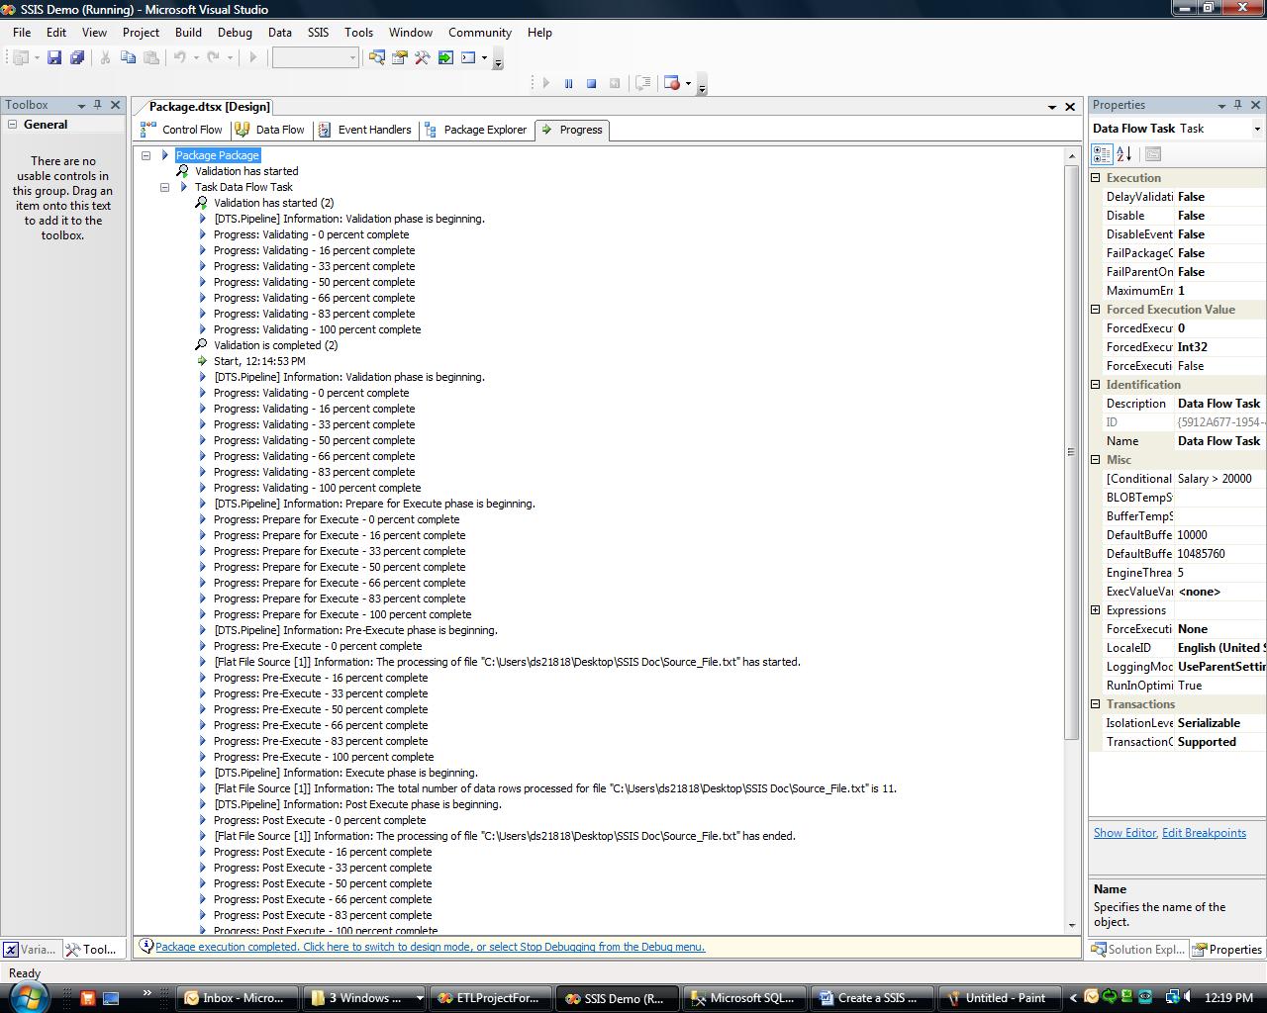
Task: Open the Data Flow Task object dropdown
Action: pos(1257,129)
